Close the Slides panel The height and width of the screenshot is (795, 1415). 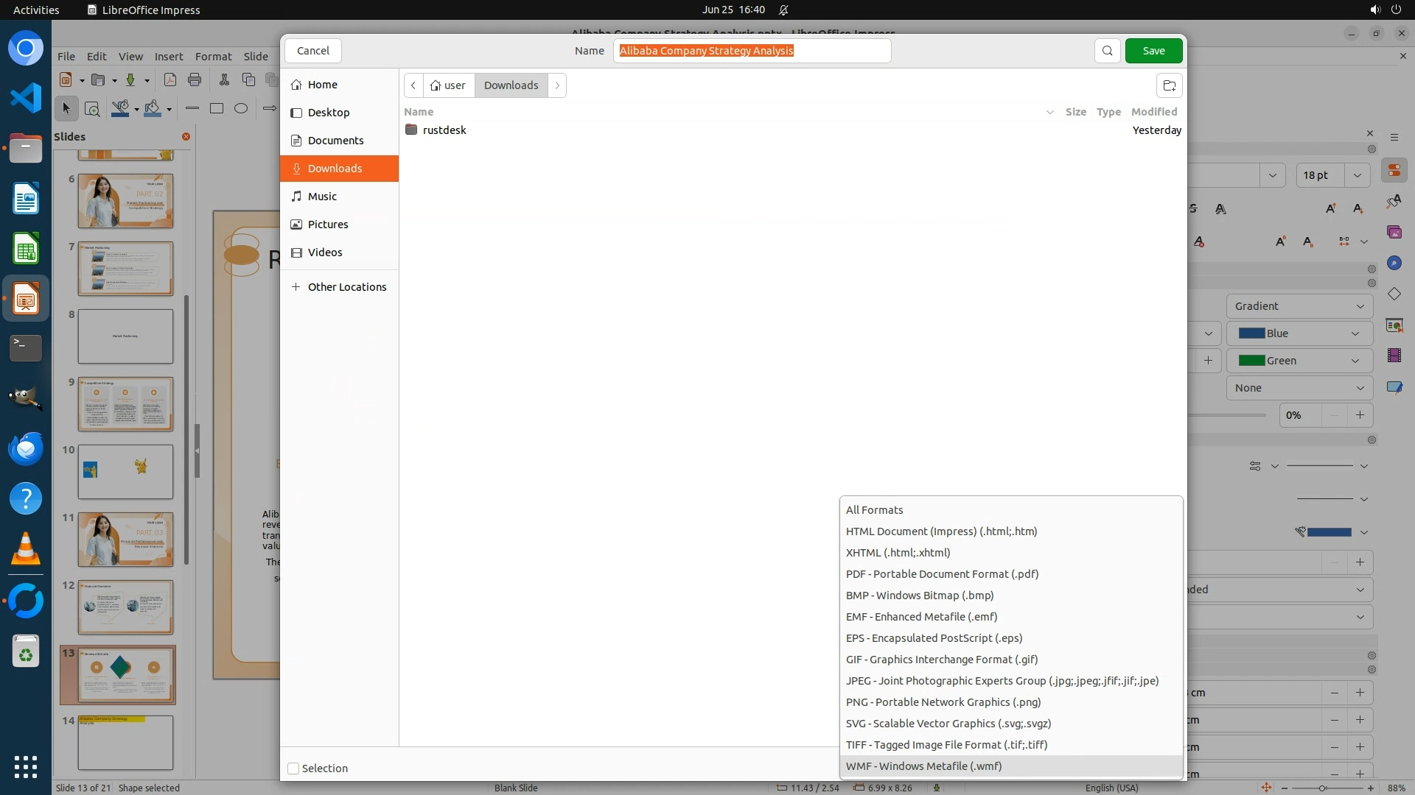coord(186,136)
